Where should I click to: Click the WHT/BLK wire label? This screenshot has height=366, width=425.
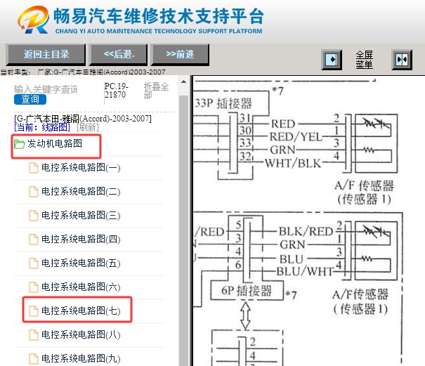(293, 163)
